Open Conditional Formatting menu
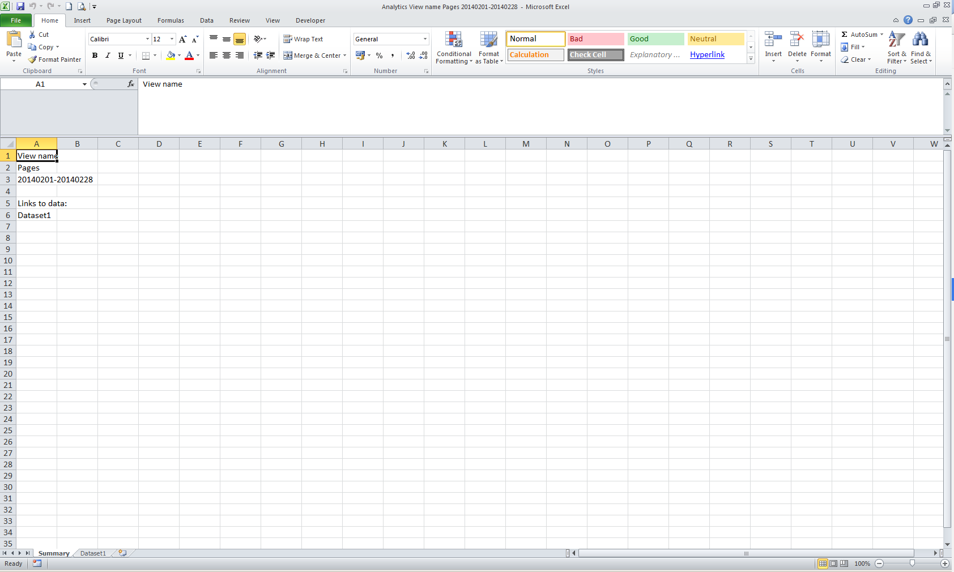The image size is (954, 572). 454,48
